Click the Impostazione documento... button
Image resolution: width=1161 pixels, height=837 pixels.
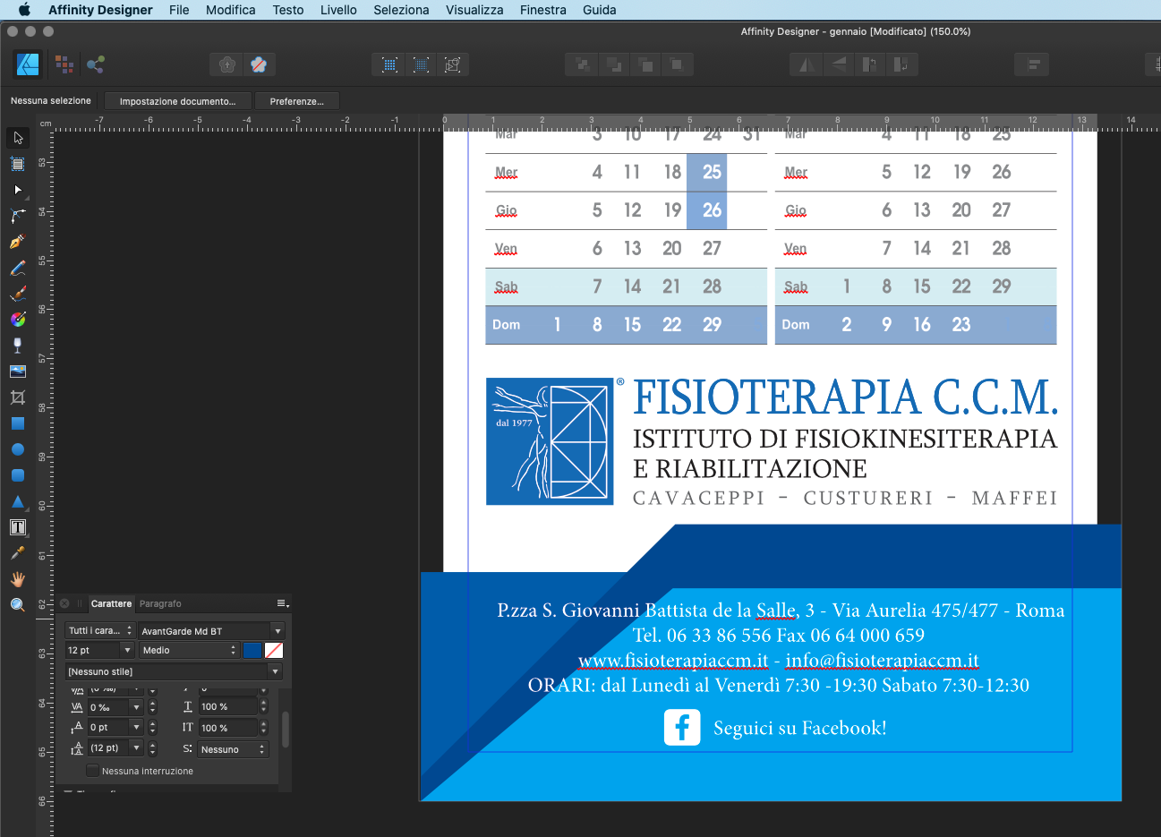[177, 101]
